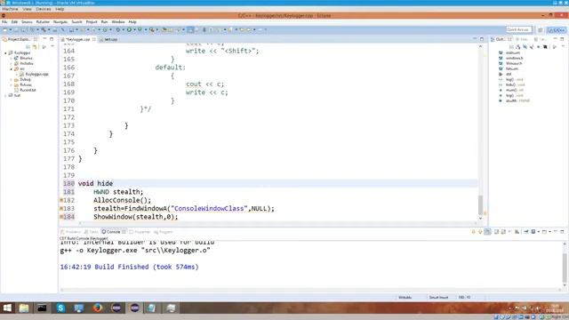This screenshot has height=320, width=569.
Task: Open the Run menu
Action: click(x=104, y=21)
